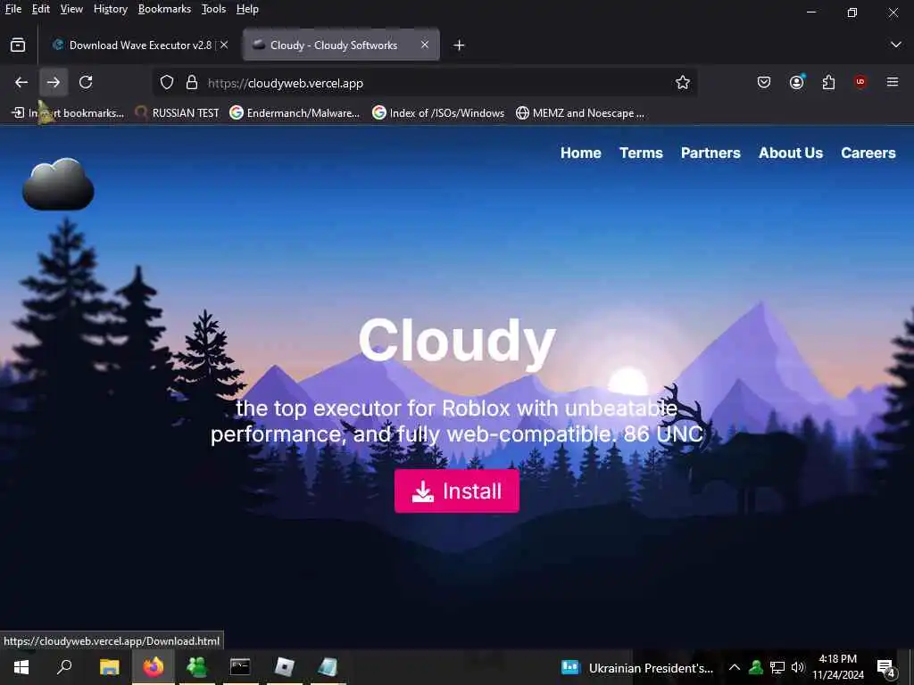Image resolution: width=914 pixels, height=685 pixels.
Task: Open the Endermanch/Malware bookmark
Action: click(295, 113)
